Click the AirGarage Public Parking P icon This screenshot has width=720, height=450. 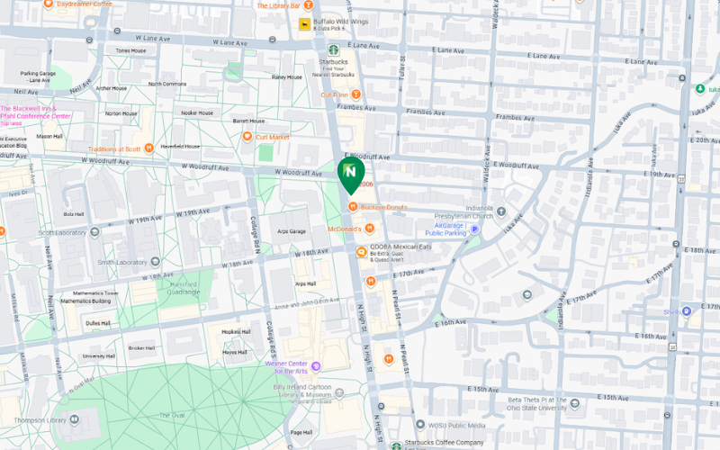tap(475, 229)
